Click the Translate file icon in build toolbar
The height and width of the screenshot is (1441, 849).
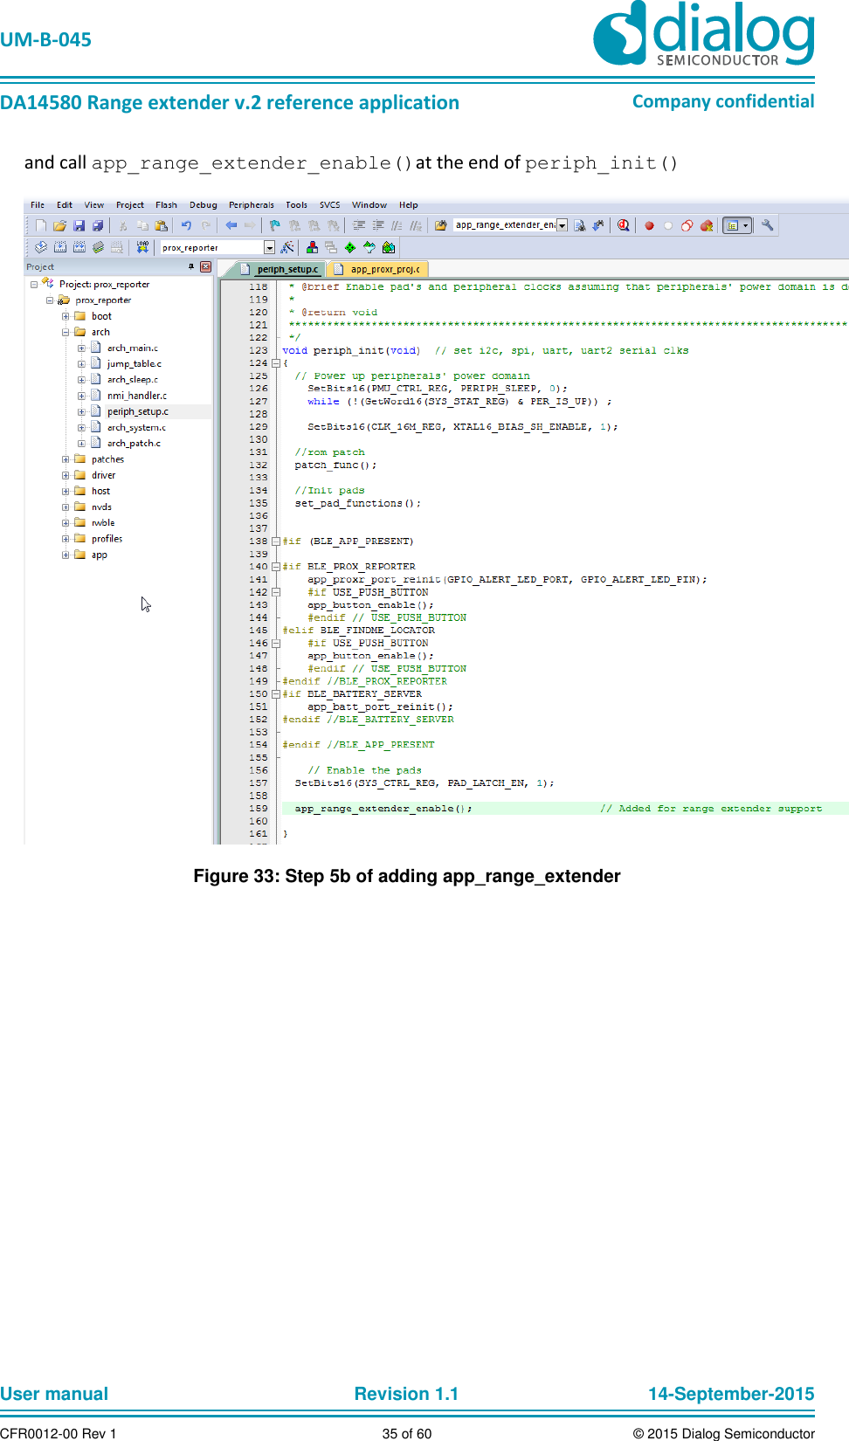(41, 247)
